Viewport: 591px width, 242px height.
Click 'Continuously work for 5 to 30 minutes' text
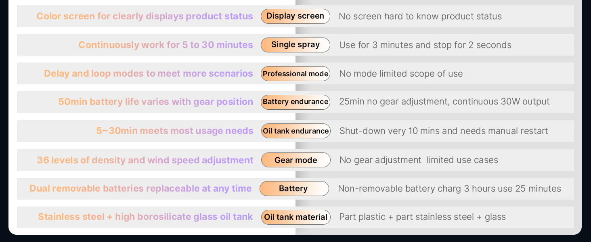(166, 45)
